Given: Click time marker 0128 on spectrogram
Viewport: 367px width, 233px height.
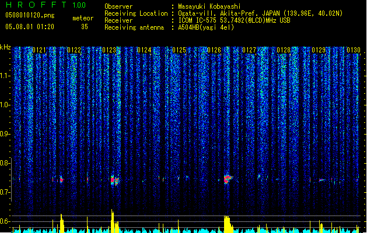Looking at the screenshot, I should point(284,50).
